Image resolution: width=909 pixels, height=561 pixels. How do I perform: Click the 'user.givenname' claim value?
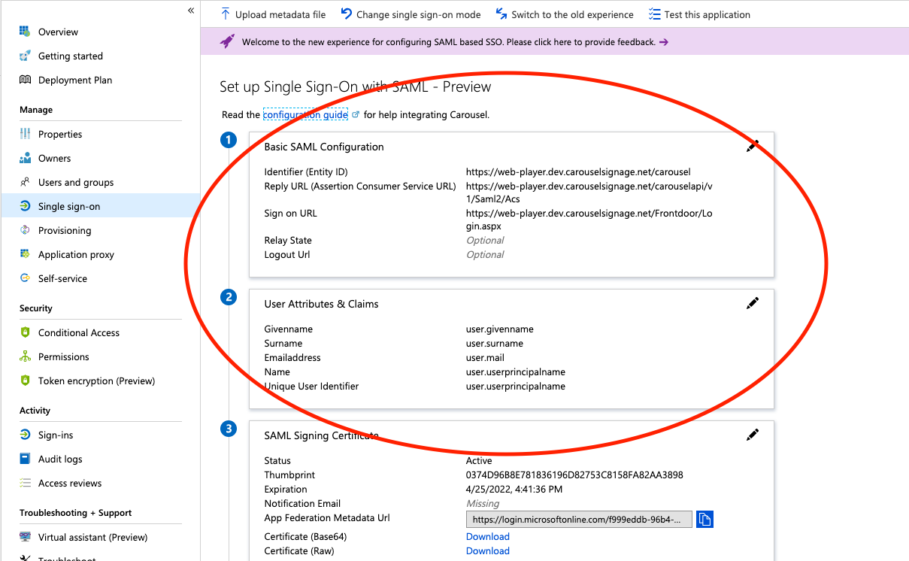[500, 329]
